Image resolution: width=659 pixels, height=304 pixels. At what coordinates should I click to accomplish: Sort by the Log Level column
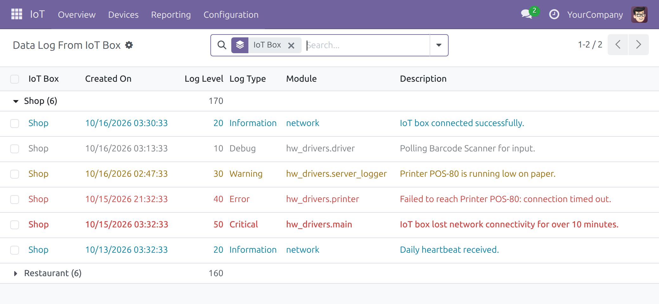(204, 79)
